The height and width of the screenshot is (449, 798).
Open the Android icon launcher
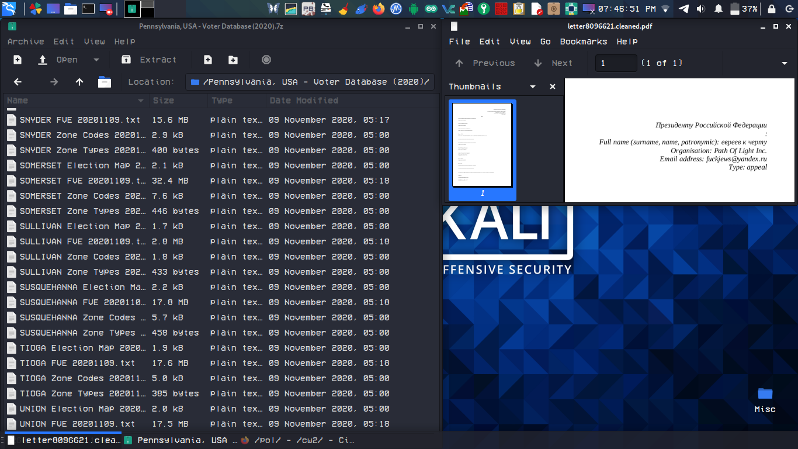tap(414, 9)
